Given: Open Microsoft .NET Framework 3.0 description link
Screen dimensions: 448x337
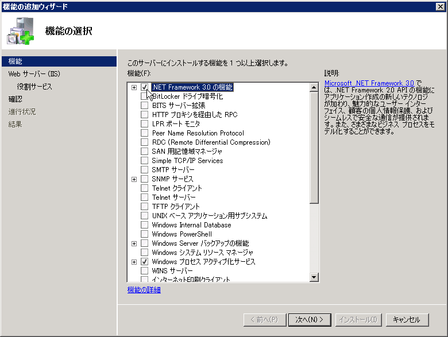Looking at the screenshot, I should (369, 83).
